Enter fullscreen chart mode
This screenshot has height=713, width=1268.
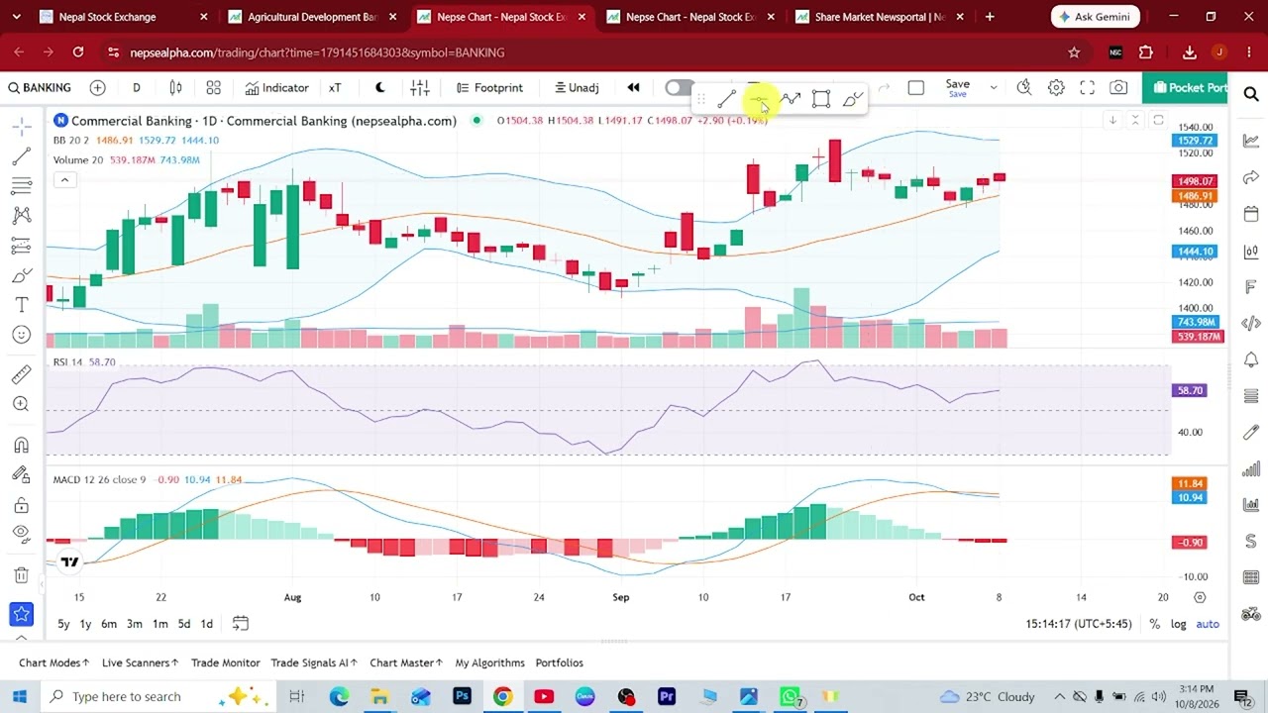(x=1087, y=88)
